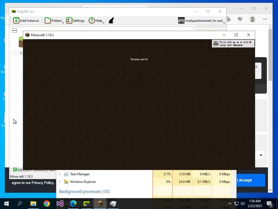Click Edge scrollbar down arrow
The image size is (278, 209).
pos(270,190)
